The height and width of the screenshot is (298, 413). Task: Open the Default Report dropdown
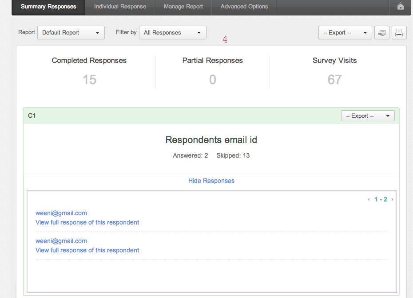(71, 33)
